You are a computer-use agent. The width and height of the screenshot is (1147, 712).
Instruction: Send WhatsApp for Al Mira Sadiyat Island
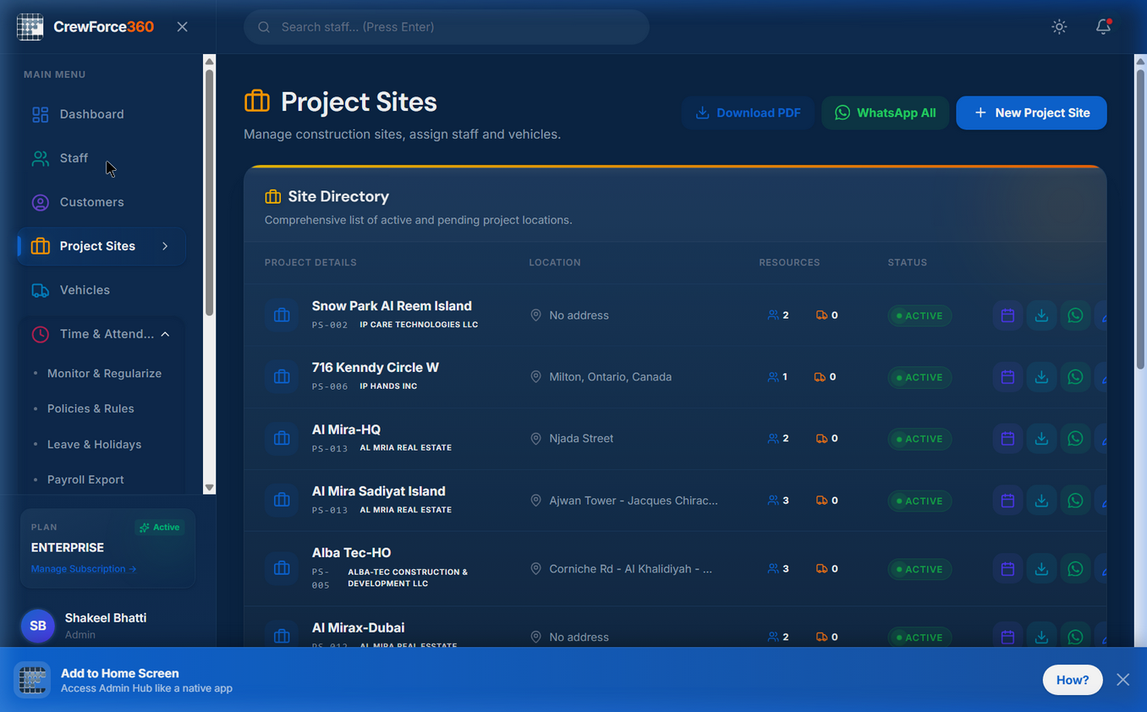(1075, 501)
